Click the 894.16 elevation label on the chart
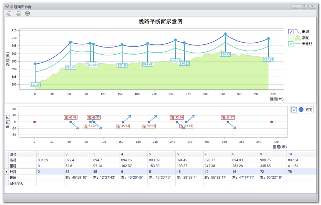 coord(93,65)
